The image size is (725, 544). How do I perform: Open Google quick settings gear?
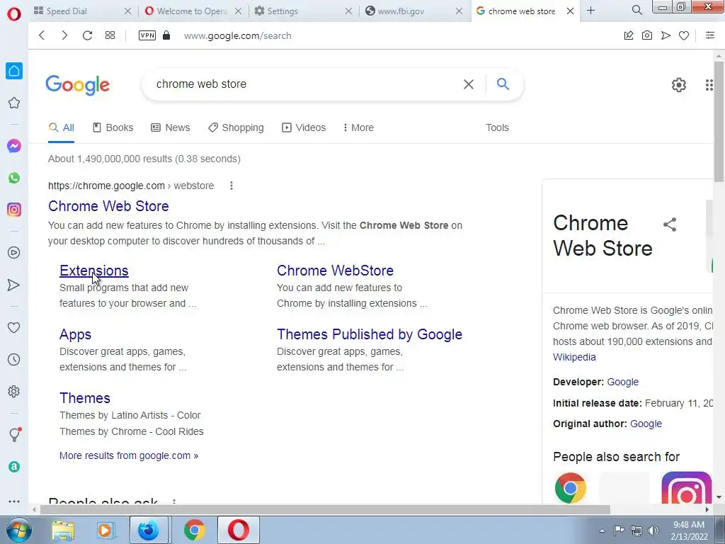tap(679, 85)
